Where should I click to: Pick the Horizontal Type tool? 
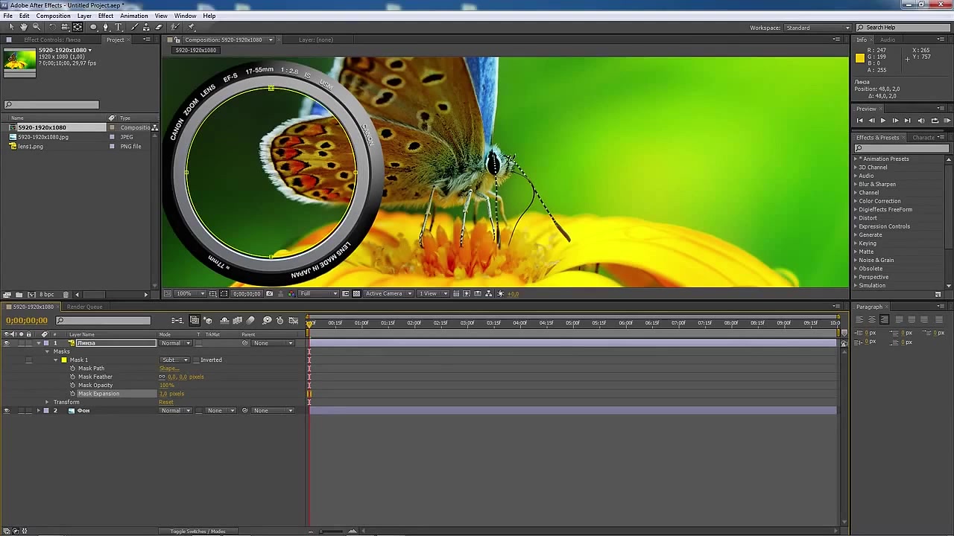[x=118, y=27]
